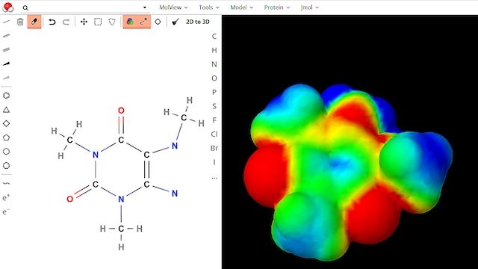Click the 2D to 3D button

pos(198,22)
